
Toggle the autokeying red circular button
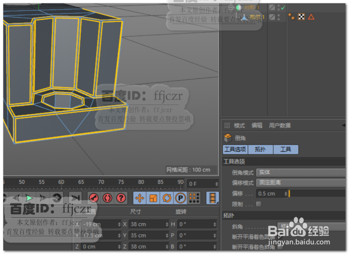pos(107,198)
